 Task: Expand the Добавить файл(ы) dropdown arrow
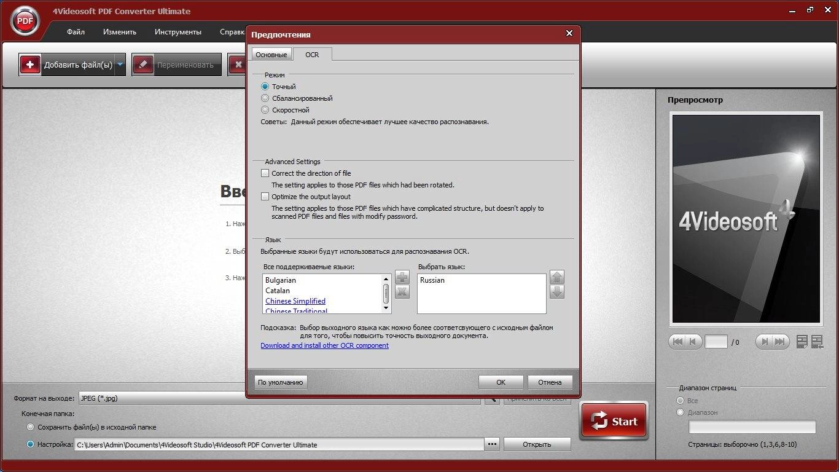[x=120, y=65]
